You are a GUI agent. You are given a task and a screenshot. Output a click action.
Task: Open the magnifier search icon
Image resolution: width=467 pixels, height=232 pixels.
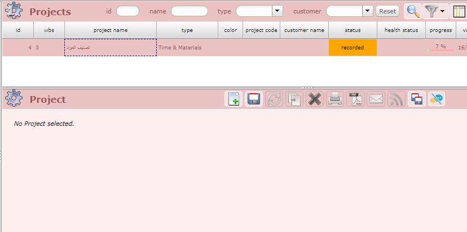click(413, 11)
